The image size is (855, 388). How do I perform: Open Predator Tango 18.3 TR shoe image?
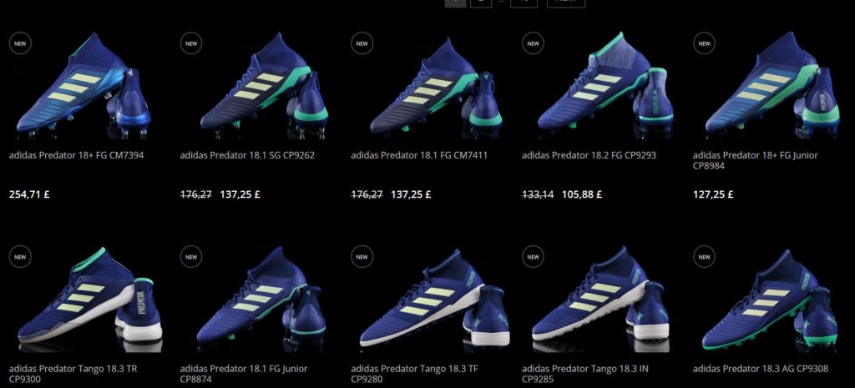pos(90,300)
